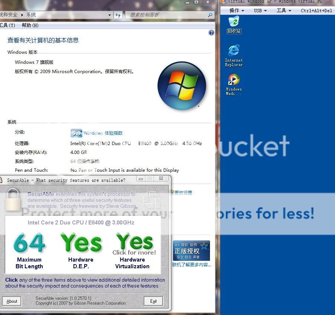Click the 5.9 experience index score badge
This screenshot has width=335, height=315.
76,133
